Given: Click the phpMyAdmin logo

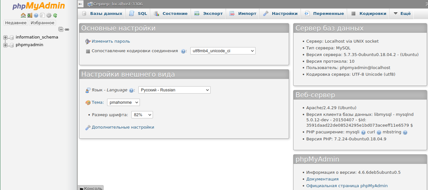Looking at the screenshot, I should 39,6.
